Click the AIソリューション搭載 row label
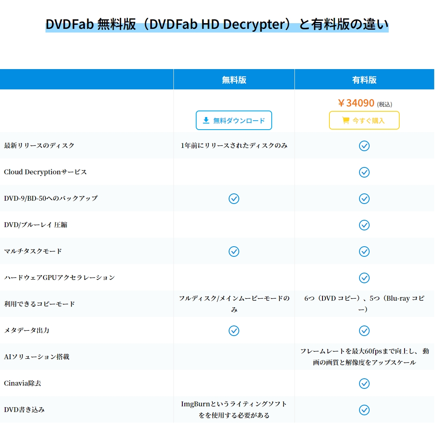 [x=37, y=357]
